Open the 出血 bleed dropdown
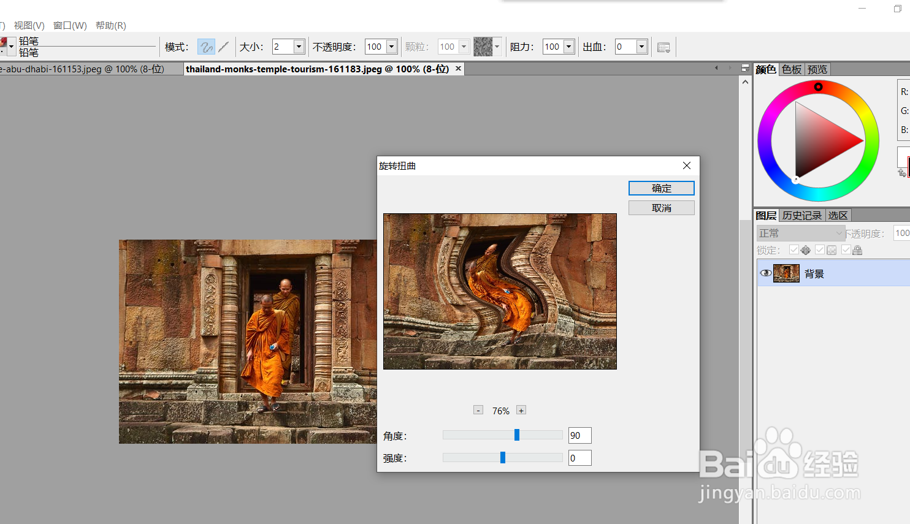910x524 pixels. [641, 47]
